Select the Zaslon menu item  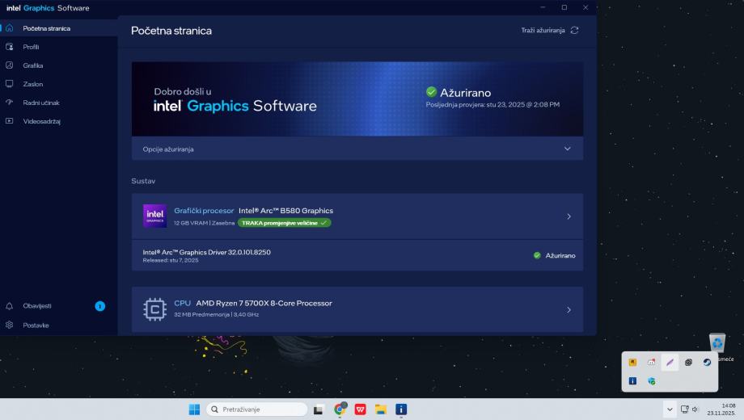[32, 84]
